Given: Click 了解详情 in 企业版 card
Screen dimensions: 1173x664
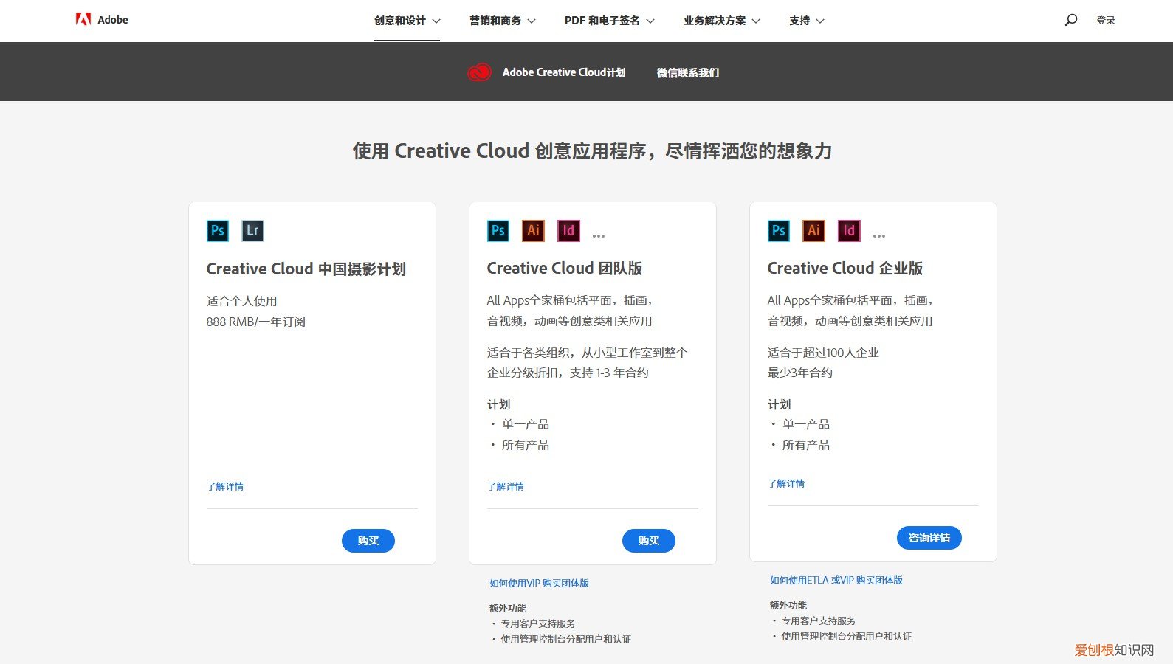Looking at the screenshot, I should click(x=786, y=483).
